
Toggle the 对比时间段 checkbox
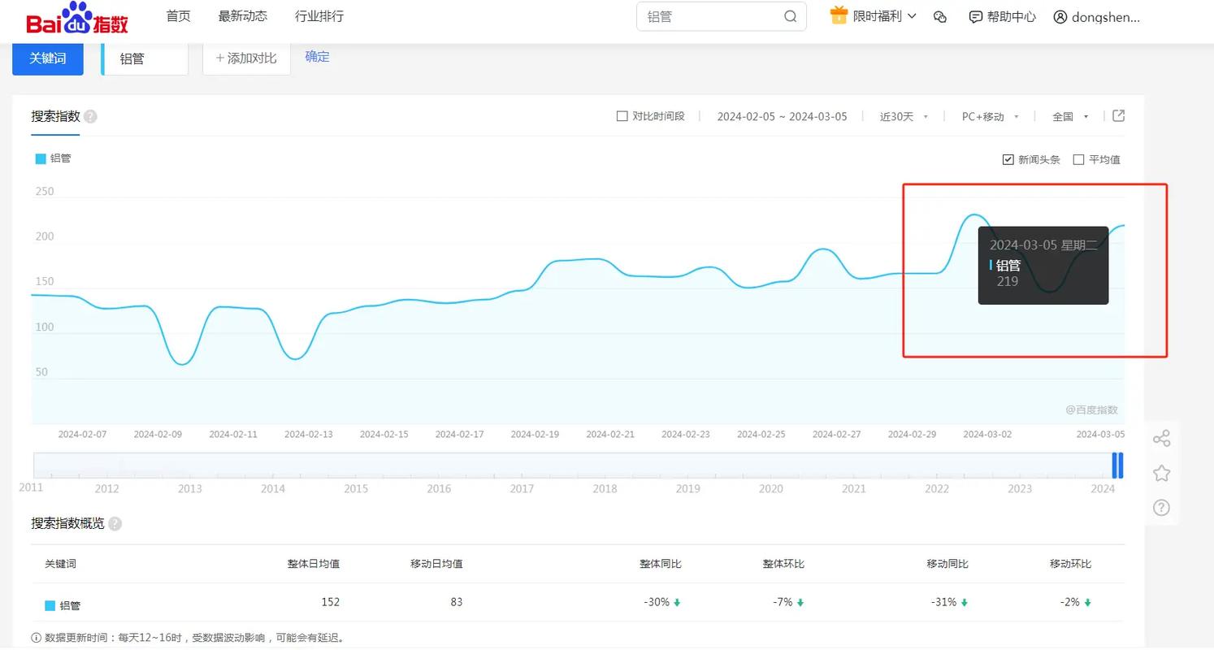(622, 116)
